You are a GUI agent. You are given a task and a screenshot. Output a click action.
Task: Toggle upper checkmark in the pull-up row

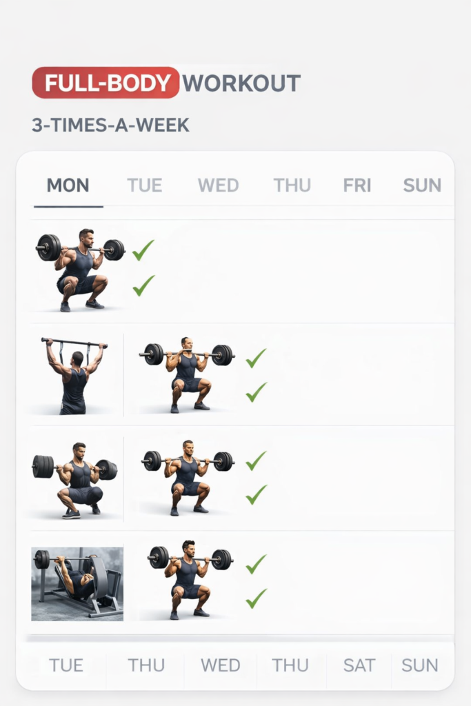point(256,358)
